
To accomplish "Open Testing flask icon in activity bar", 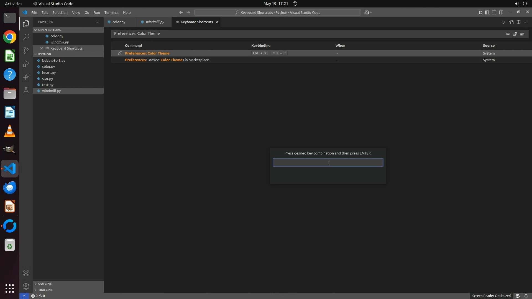I will pos(26,90).
